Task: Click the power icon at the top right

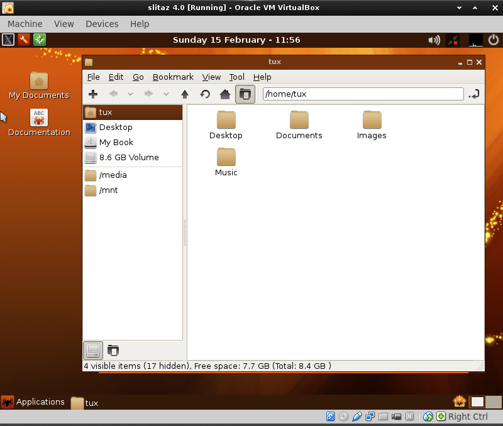Action: [x=493, y=40]
